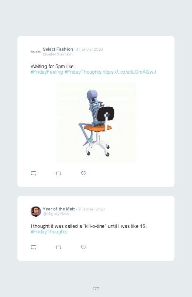Retweet the Select Fashion tweet
Viewport: 192px width, 297px height.
58,173
